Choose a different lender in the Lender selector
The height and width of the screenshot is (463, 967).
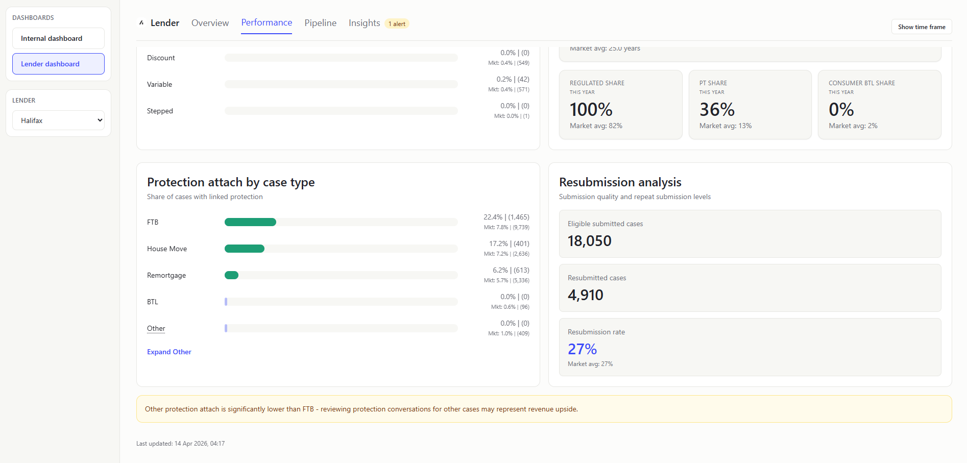pyautogui.click(x=58, y=120)
